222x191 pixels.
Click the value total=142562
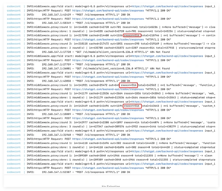pyautogui.click(x=147, y=85)
